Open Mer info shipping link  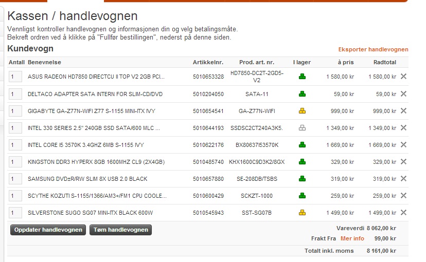pos(352,238)
